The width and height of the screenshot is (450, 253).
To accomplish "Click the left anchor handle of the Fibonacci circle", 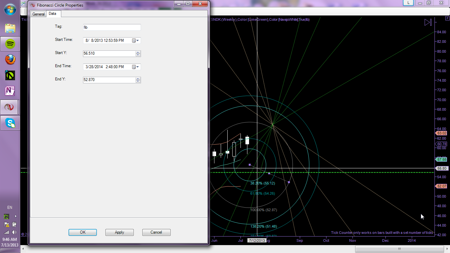I will 250,164.
